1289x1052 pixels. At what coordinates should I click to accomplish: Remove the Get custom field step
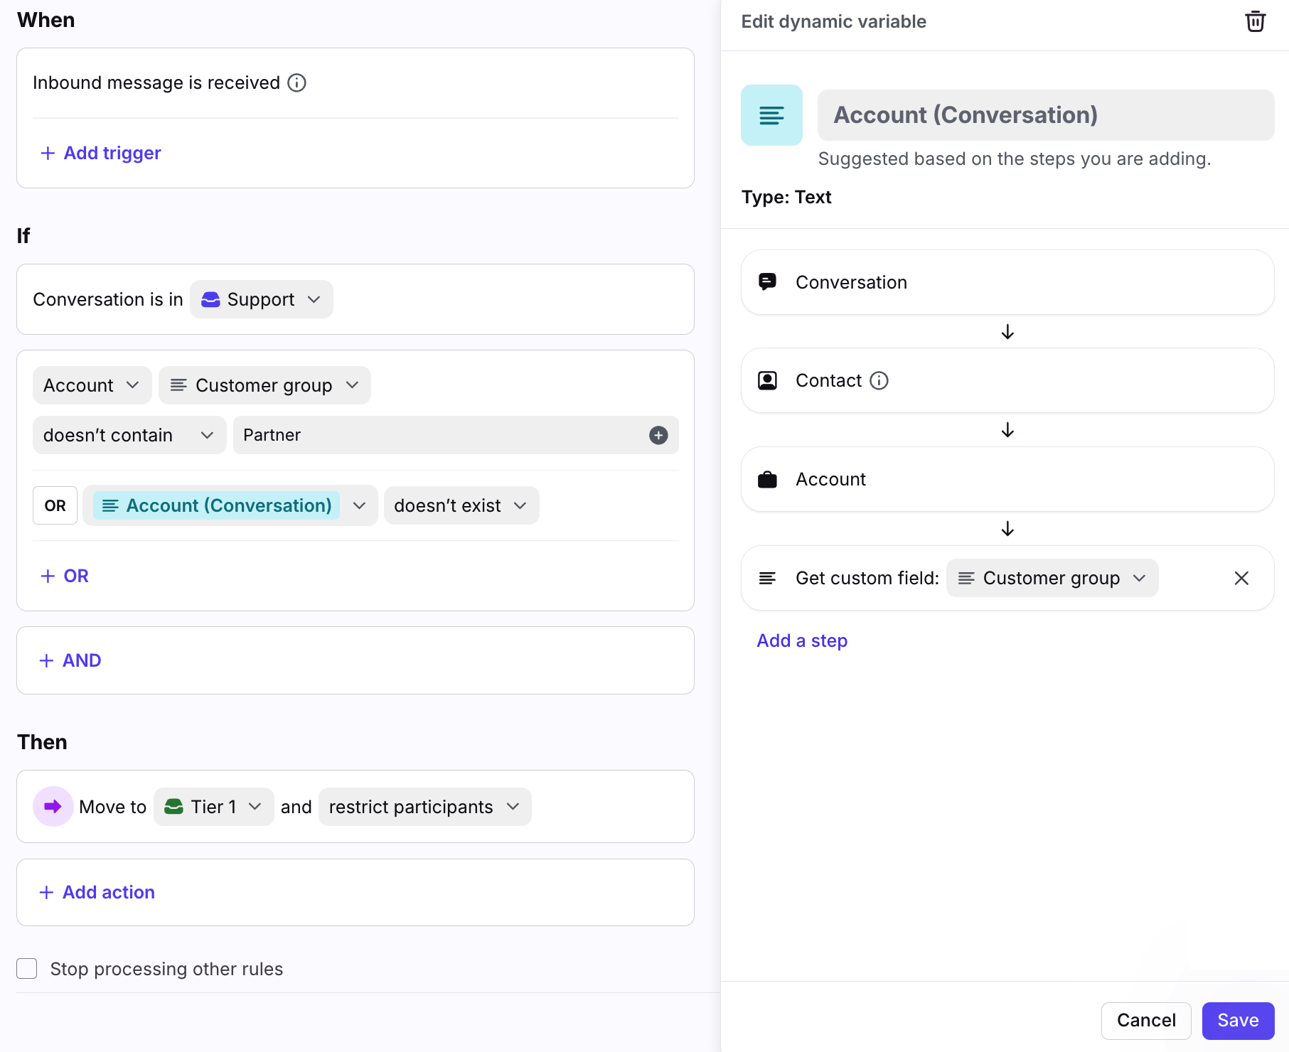click(x=1241, y=579)
